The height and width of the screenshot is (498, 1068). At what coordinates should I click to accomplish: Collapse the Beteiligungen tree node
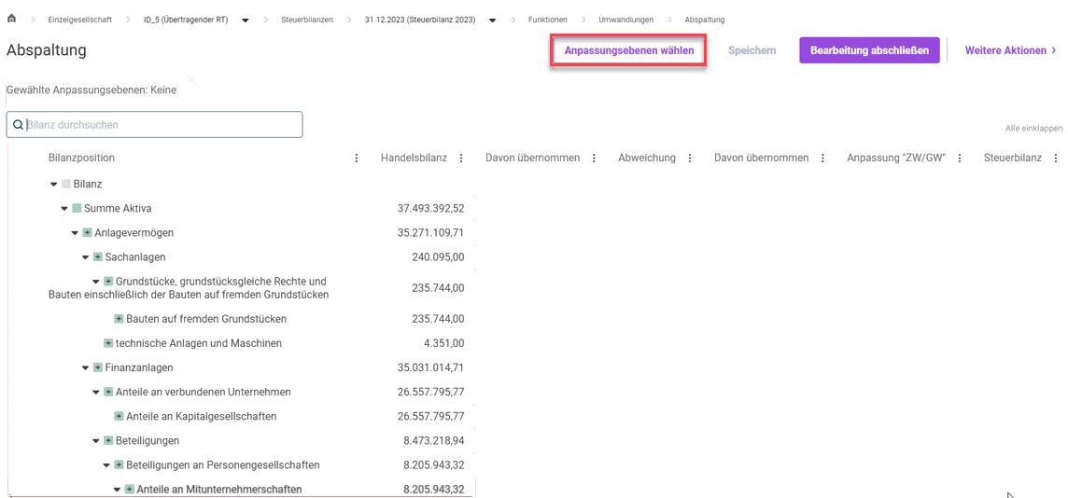pyautogui.click(x=96, y=441)
